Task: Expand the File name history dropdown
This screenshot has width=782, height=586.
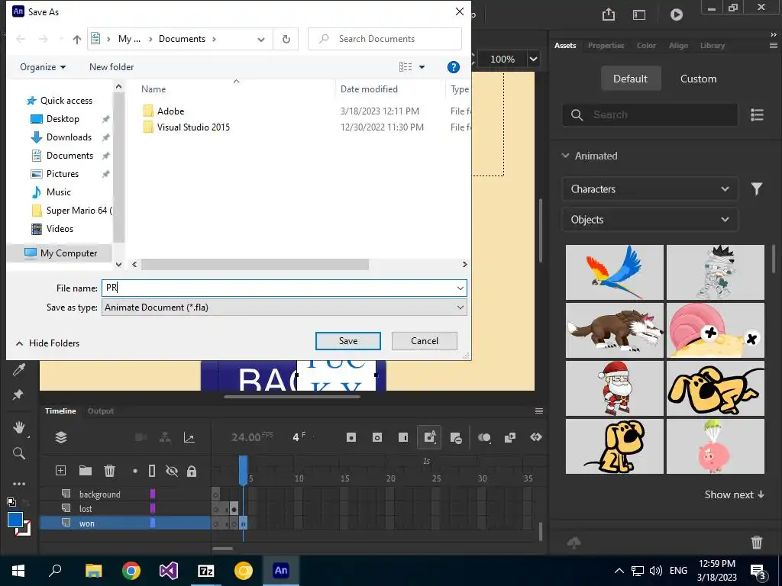Action: (x=460, y=288)
